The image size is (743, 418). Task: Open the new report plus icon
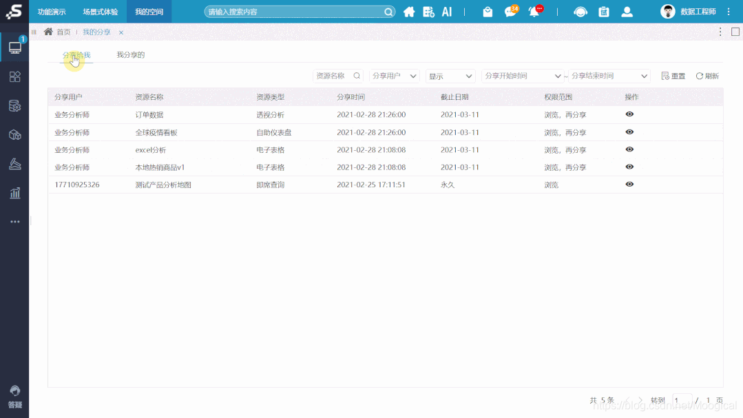pyautogui.click(x=428, y=12)
